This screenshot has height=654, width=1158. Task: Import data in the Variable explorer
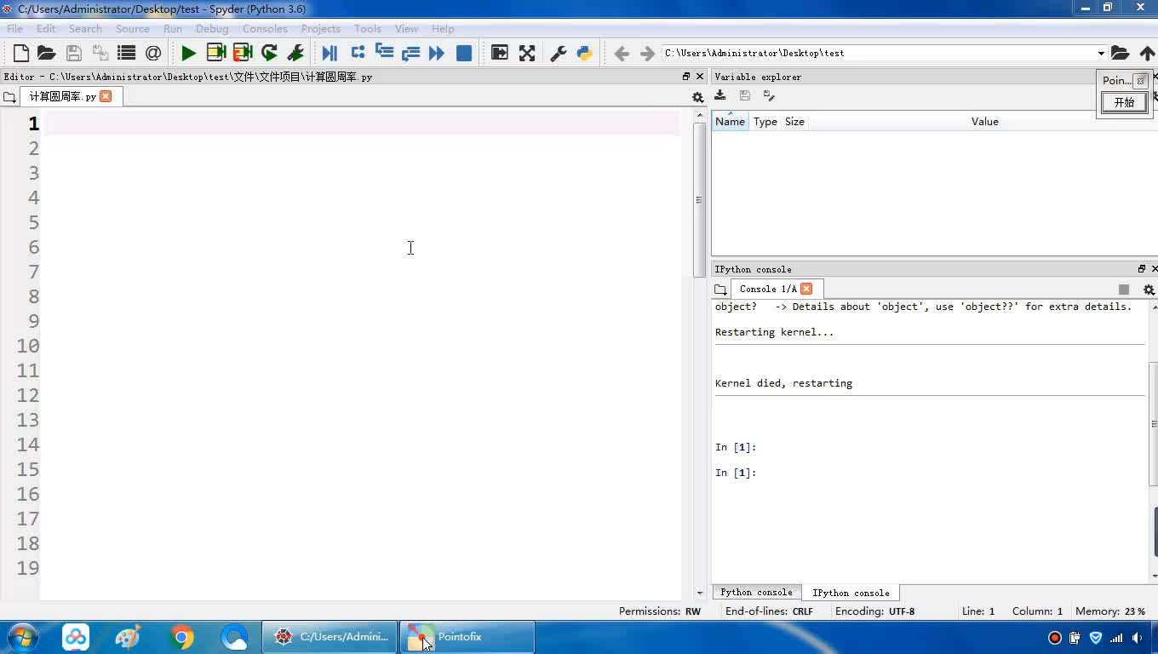click(720, 95)
